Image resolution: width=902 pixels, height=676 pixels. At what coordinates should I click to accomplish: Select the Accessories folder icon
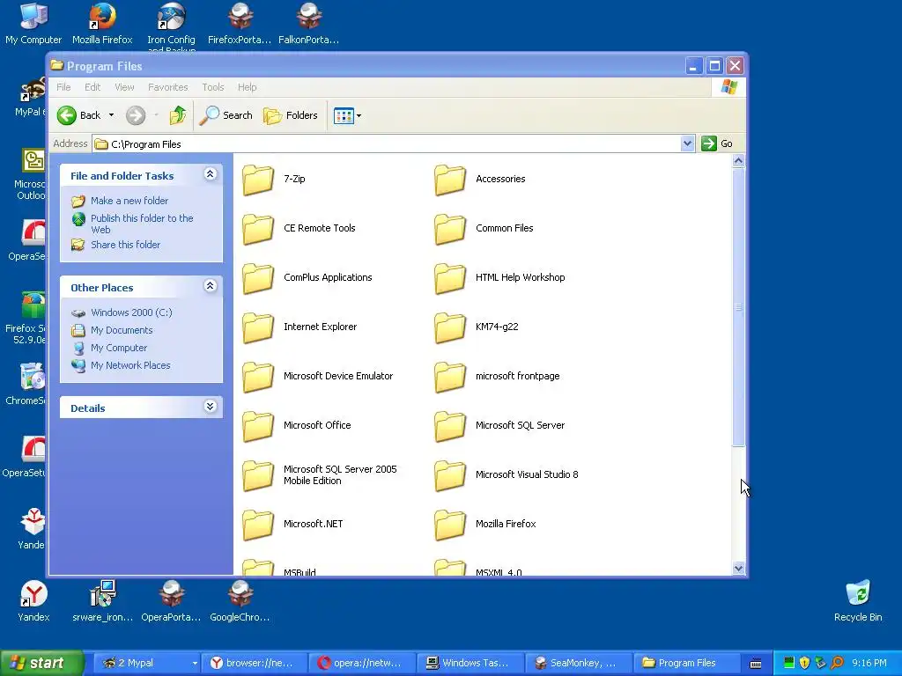pos(450,180)
